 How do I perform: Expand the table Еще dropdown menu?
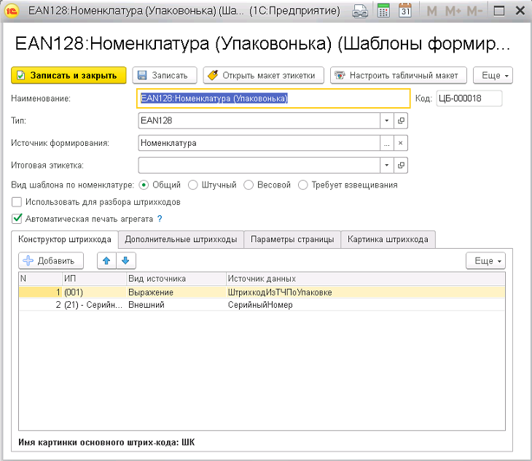(485, 260)
